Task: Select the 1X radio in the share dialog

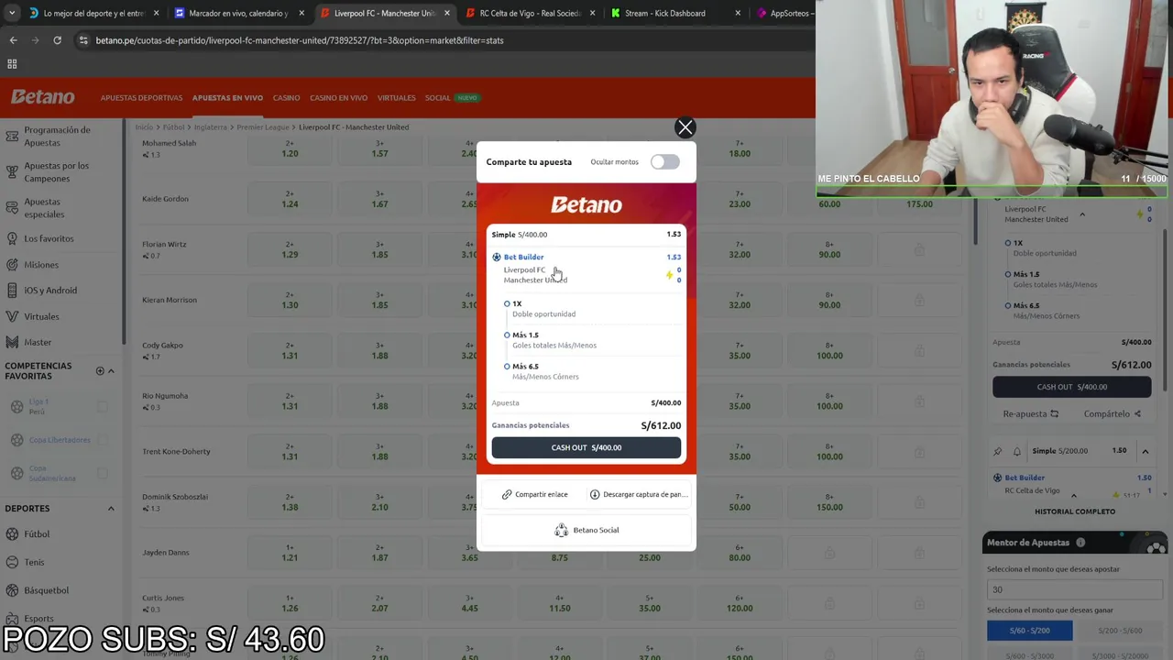Action: (x=507, y=303)
